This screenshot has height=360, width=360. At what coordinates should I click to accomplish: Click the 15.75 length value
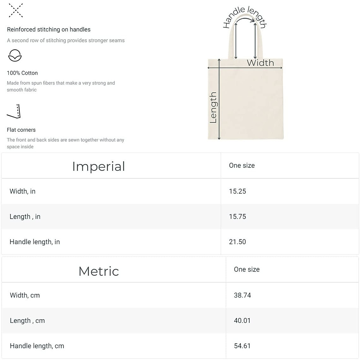(237, 217)
